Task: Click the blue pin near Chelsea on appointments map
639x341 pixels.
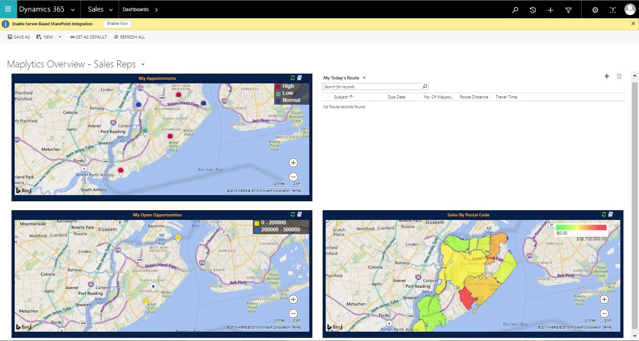Action: click(x=138, y=105)
